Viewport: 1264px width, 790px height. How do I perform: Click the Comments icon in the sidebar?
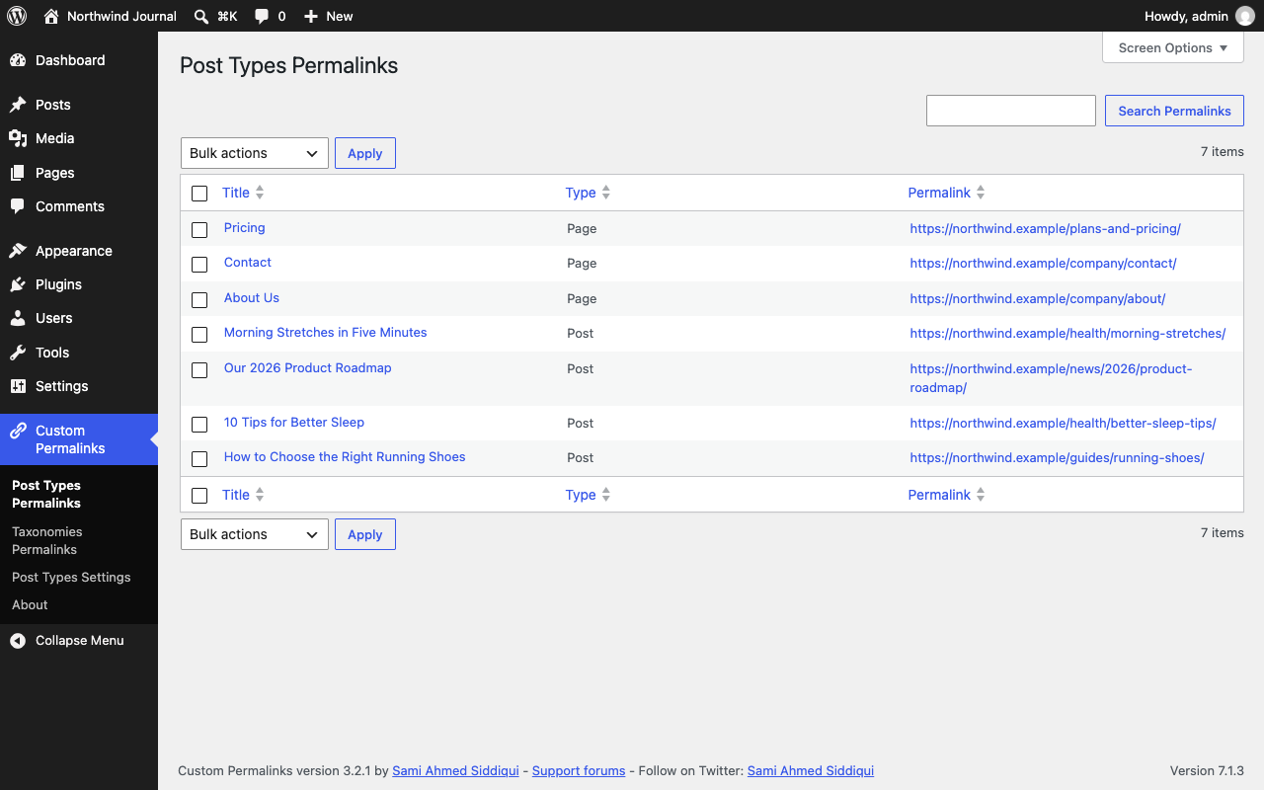tap(18, 206)
